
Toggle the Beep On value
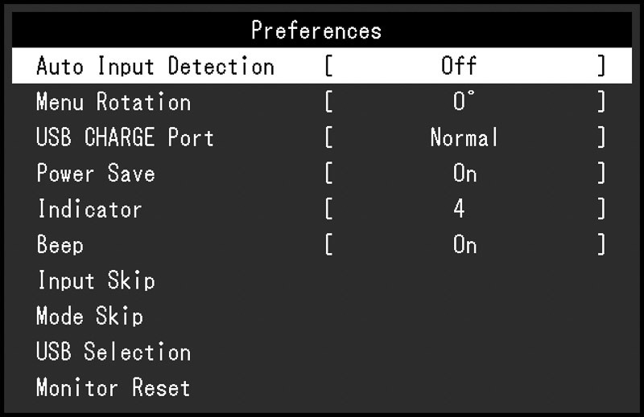[x=464, y=245]
